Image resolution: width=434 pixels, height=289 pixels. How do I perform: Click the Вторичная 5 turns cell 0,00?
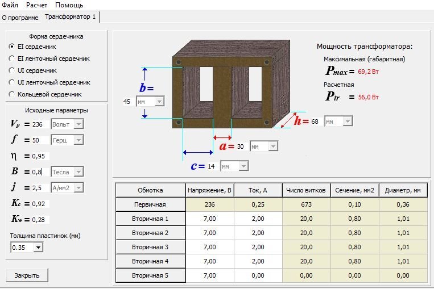(306, 275)
